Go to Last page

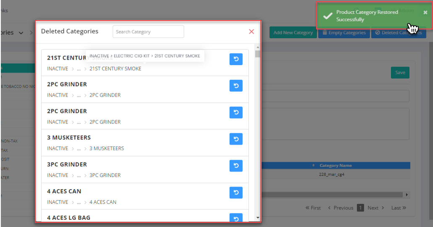pyautogui.click(x=399, y=208)
